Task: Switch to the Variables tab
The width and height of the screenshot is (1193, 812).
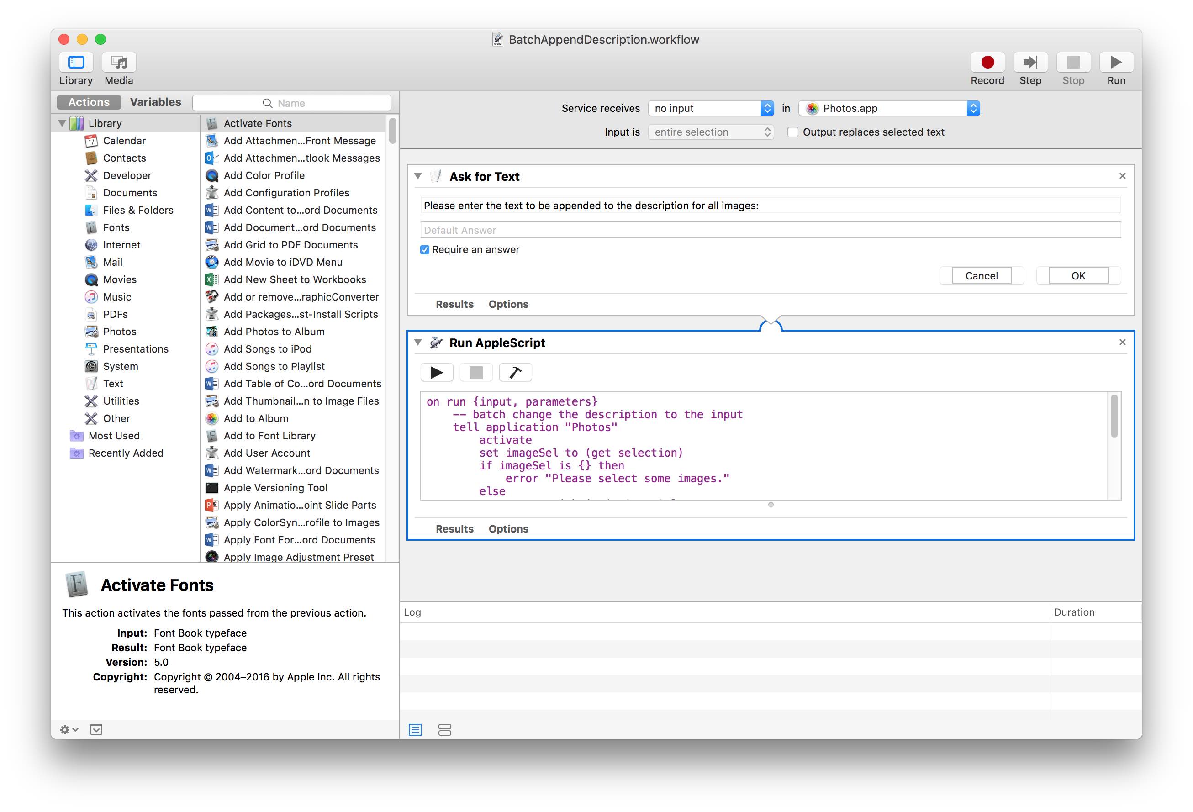Action: pyautogui.click(x=155, y=102)
